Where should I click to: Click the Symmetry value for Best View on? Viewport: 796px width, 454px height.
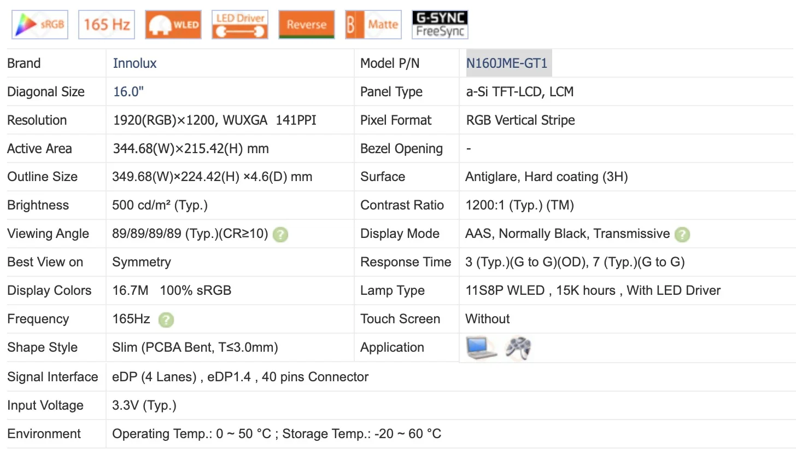coord(142,262)
